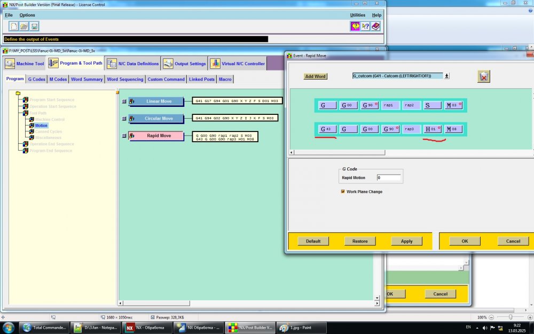Viewport: 534px width, 334px height.
Task: Click the root folder icon in tree
Action: tap(18, 93)
